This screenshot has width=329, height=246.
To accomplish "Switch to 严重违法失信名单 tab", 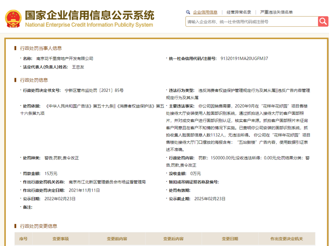I will (x=276, y=12).
